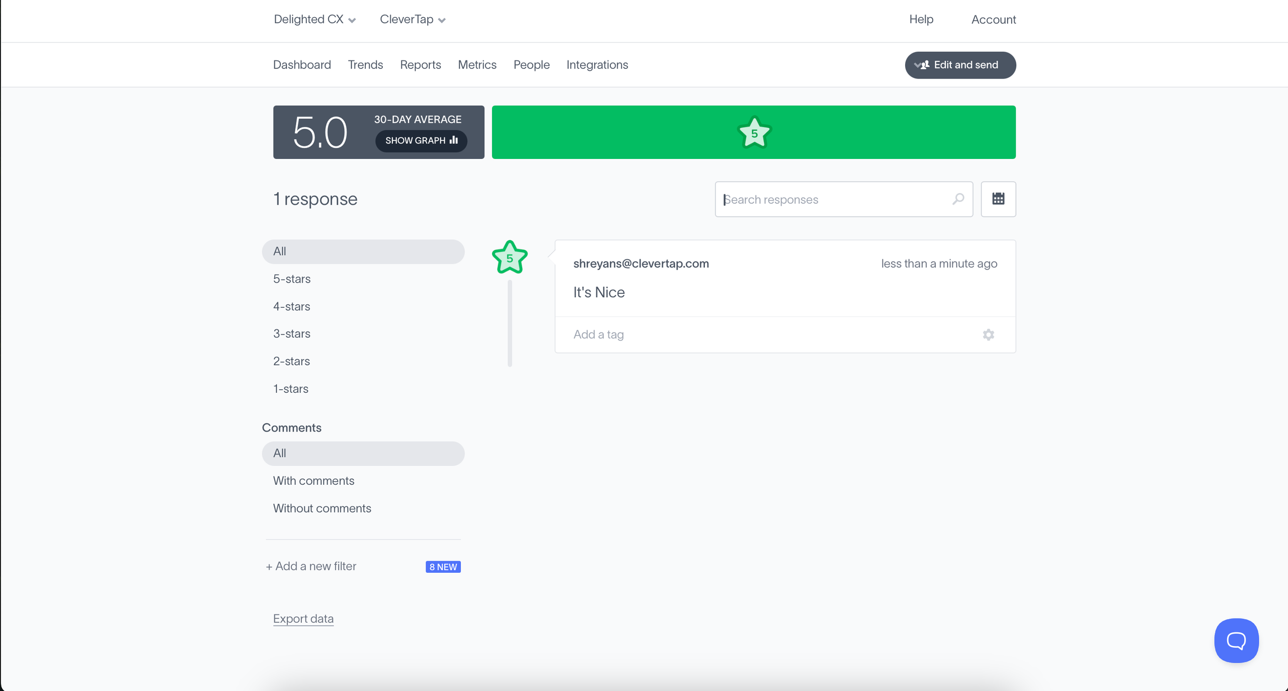
Task: Click the 5-star response rating icon
Action: 509,257
